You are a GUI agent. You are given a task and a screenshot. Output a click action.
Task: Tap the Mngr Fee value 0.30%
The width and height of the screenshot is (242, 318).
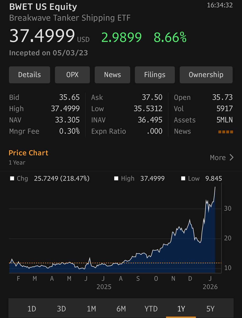[x=69, y=131]
